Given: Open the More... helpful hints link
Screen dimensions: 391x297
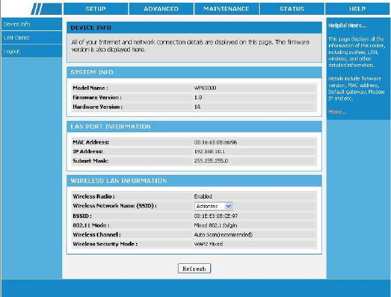Looking at the screenshot, I should coord(337,112).
